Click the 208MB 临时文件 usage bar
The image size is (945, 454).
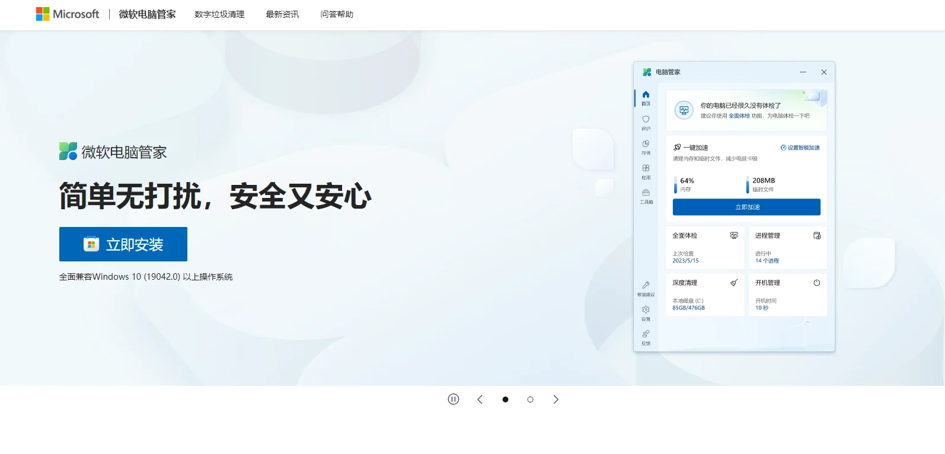point(748,184)
